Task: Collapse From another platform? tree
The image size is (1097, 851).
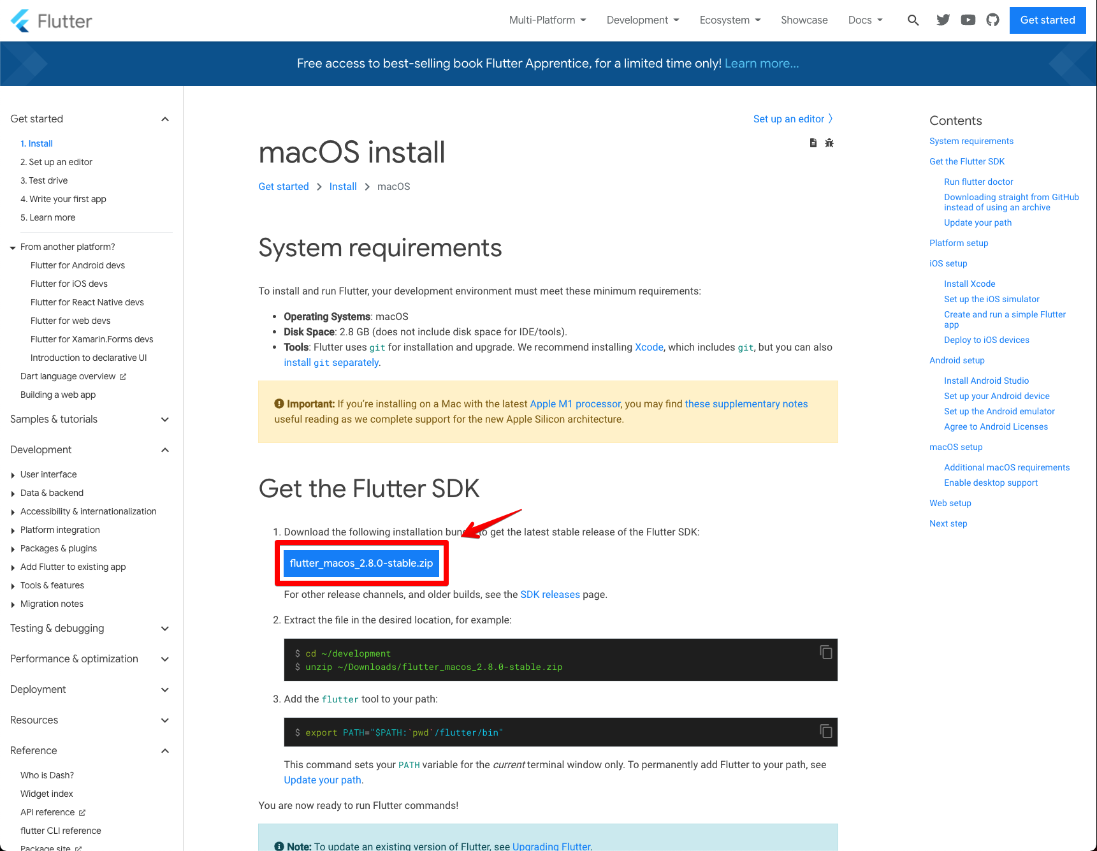Action: pos(13,248)
